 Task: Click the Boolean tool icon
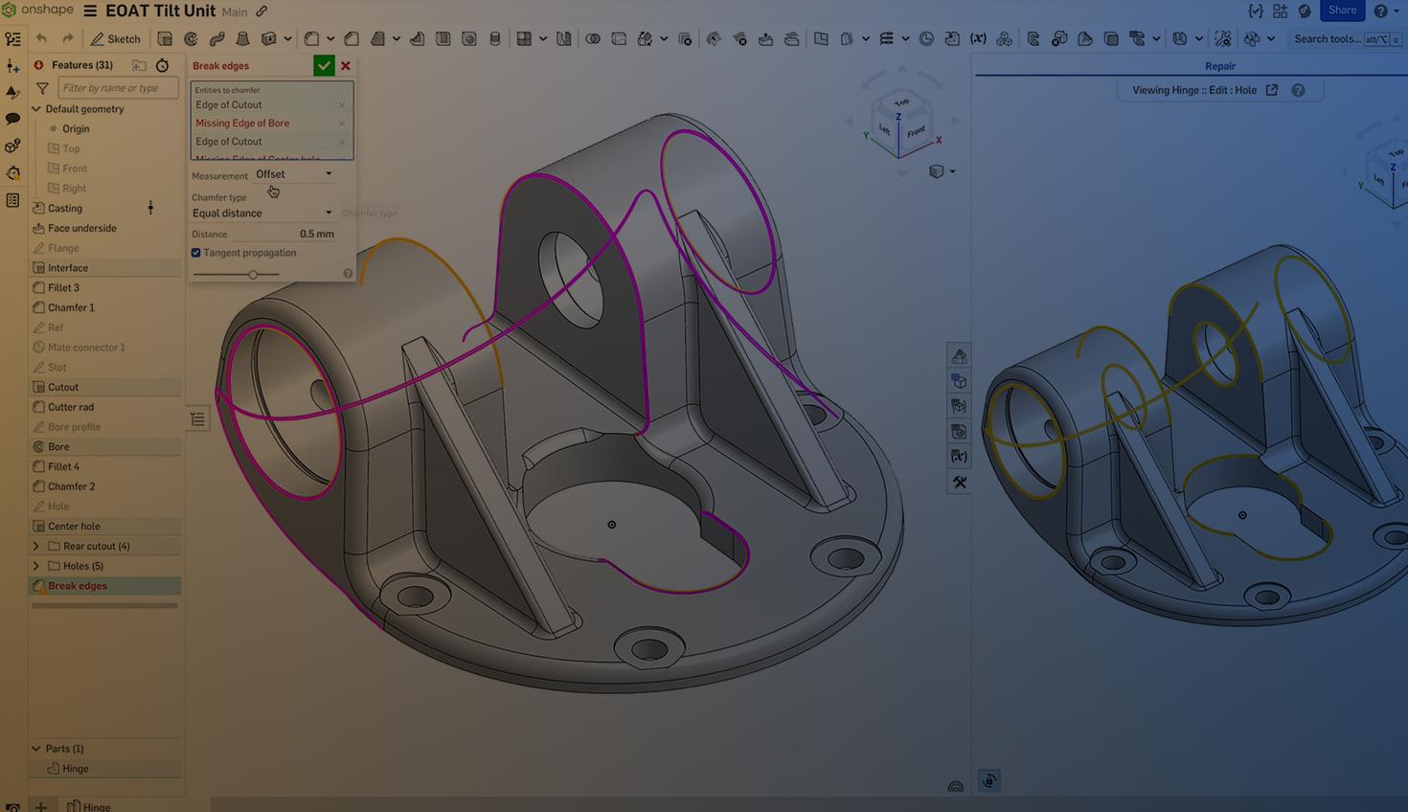[x=593, y=39]
